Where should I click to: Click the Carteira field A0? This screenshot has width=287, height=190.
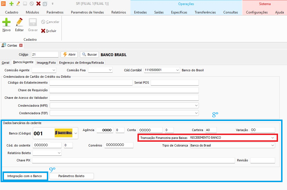click(x=211, y=130)
